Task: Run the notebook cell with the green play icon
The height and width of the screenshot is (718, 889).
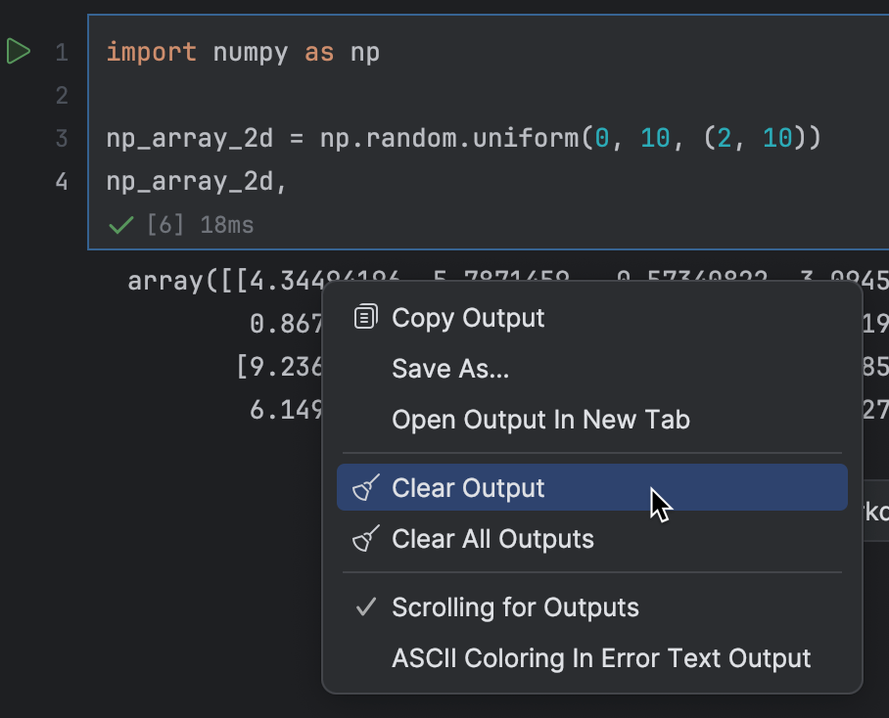Action: [x=18, y=51]
